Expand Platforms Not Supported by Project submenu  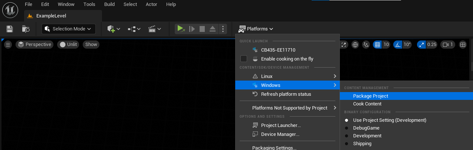[x=290, y=108]
